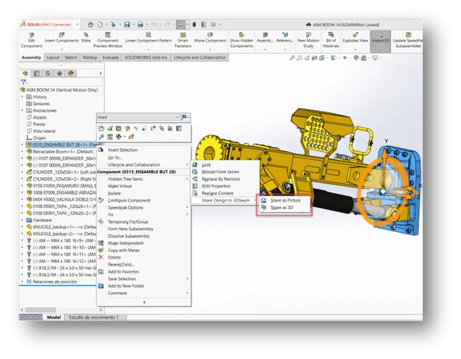
Task: Click the New Motion Study icon
Action: [x=308, y=35]
